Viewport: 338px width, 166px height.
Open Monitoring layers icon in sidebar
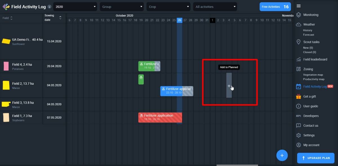(x=299, y=15)
